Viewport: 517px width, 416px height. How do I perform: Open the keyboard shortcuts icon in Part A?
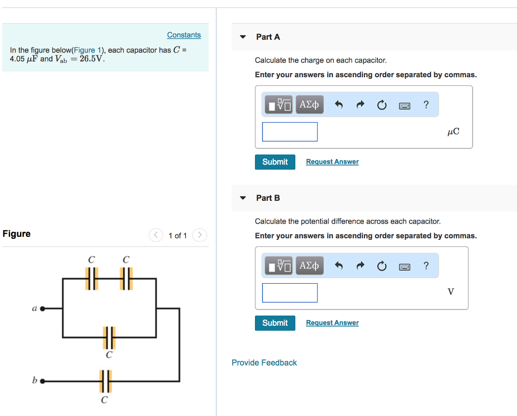point(404,105)
